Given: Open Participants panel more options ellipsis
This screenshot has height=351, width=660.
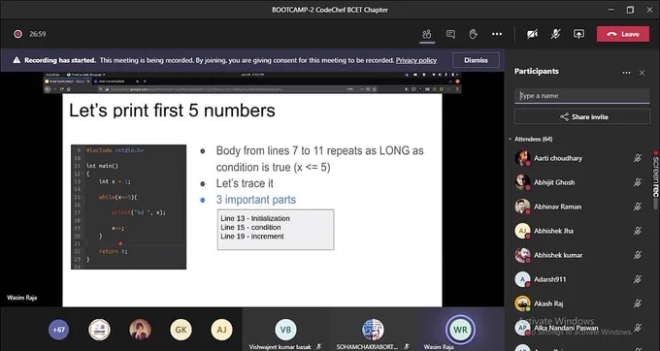Looking at the screenshot, I should click(626, 73).
